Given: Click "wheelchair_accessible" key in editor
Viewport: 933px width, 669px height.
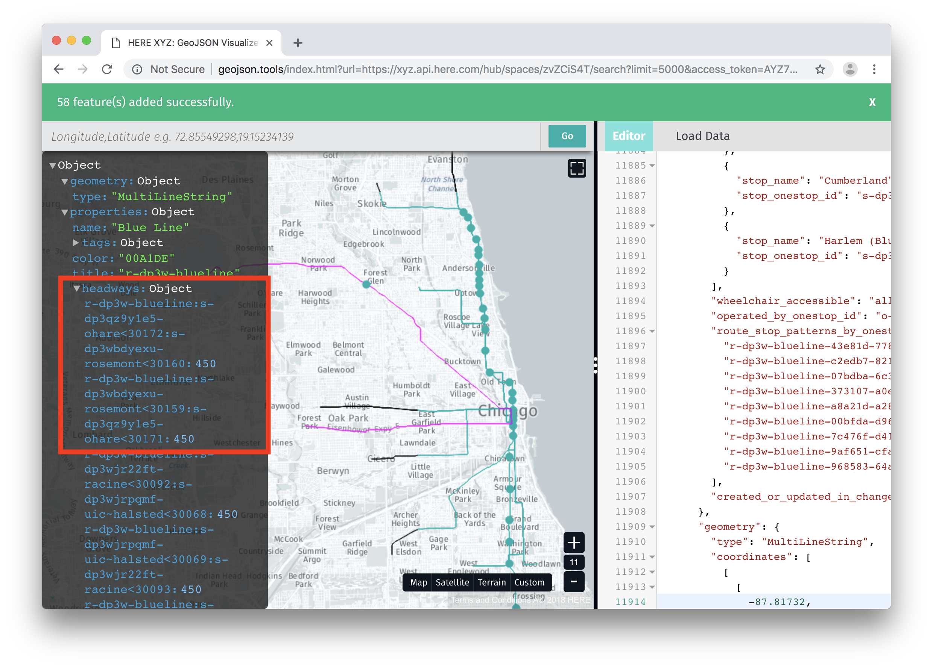Looking at the screenshot, I should (784, 301).
